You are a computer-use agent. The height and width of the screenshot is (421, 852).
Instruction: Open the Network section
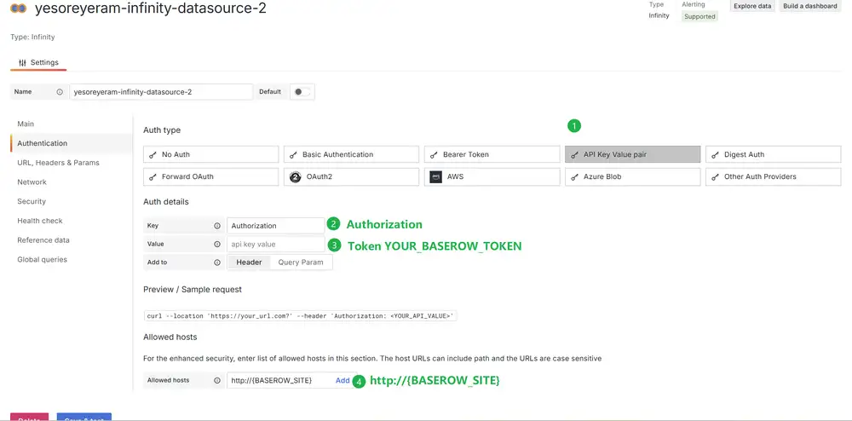pos(32,182)
